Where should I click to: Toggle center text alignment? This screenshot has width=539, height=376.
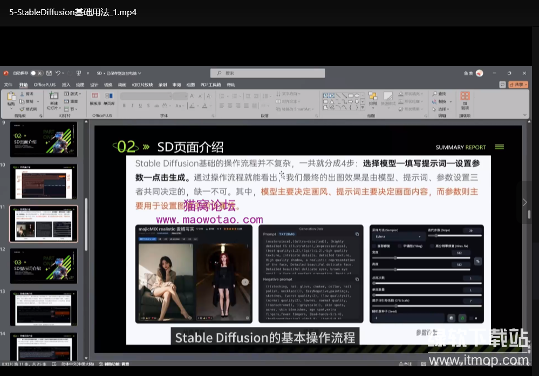point(230,106)
